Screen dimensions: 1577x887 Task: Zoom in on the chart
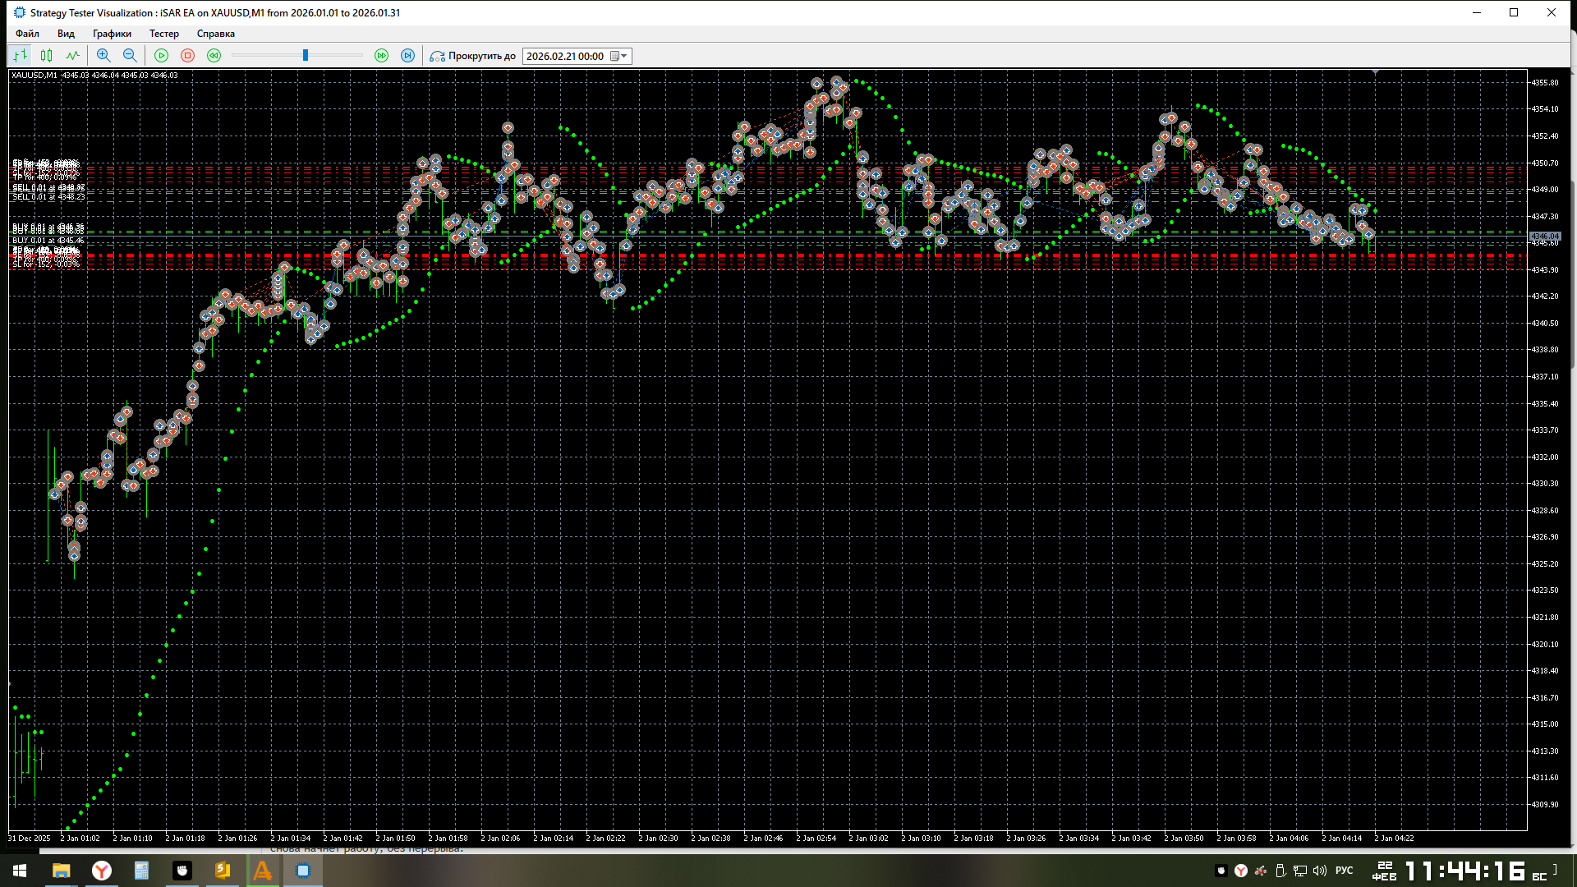[103, 56]
